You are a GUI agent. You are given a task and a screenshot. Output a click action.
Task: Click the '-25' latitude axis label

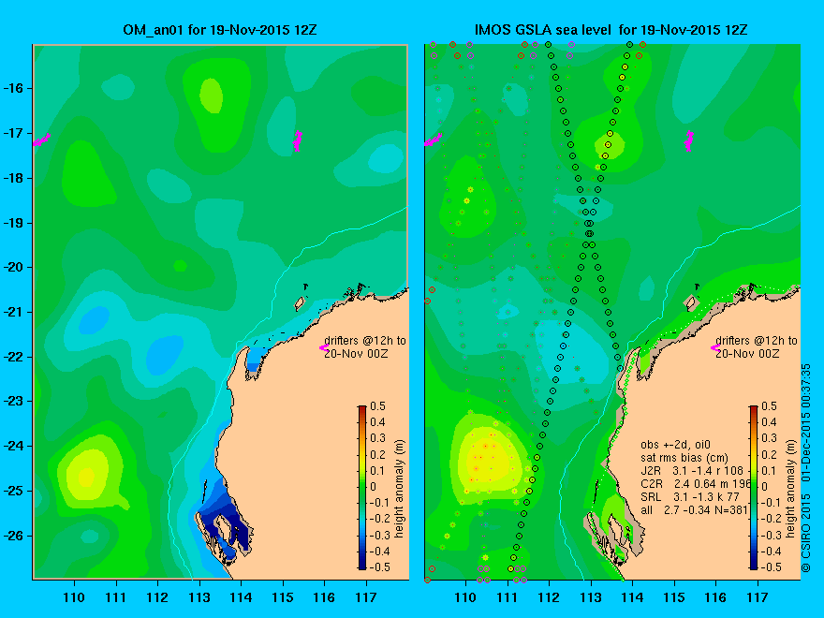[x=13, y=491]
